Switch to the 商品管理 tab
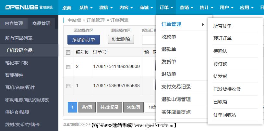The width and height of the screenshot is (264, 131). [x=42, y=23]
